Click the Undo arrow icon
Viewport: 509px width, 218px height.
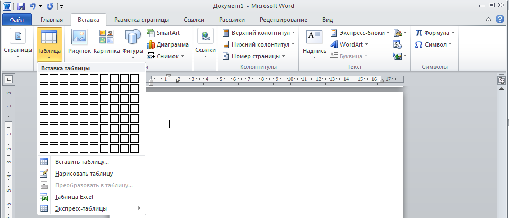click(32, 6)
